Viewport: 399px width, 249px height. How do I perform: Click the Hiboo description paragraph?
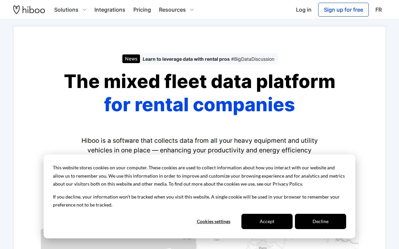(199, 145)
